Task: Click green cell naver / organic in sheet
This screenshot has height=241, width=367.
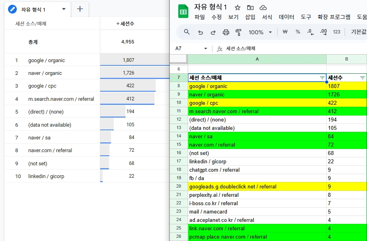Action: (x=257, y=94)
